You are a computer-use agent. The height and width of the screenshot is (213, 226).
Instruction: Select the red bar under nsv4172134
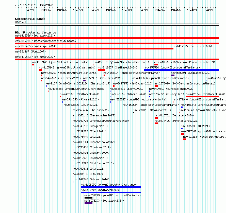(x=185, y=139)
